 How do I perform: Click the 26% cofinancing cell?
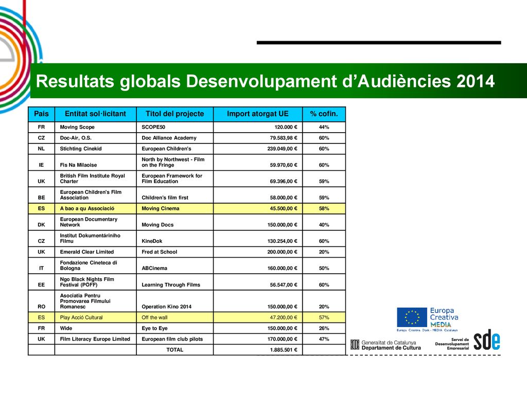tap(324, 328)
